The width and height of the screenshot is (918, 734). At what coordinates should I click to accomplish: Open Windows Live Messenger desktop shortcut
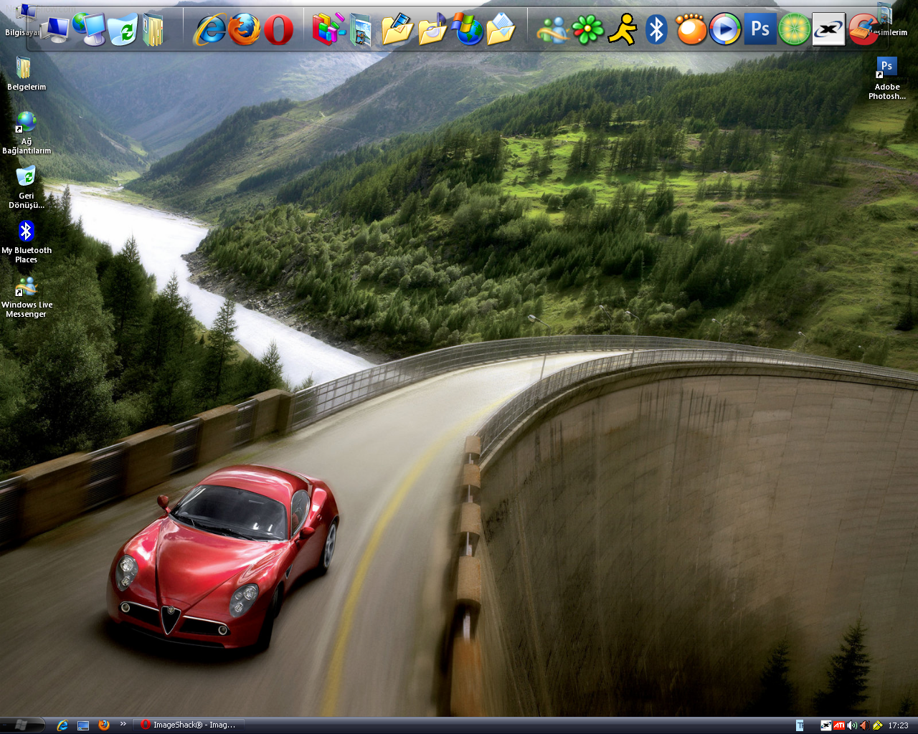(x=27, y=297)
